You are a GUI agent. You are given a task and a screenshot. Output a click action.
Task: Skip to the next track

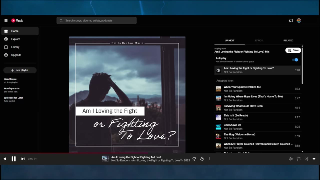click(23, 159)
